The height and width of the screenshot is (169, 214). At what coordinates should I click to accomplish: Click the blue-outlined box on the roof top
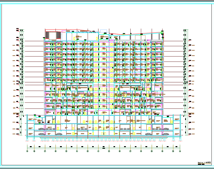tap(103, 31)
